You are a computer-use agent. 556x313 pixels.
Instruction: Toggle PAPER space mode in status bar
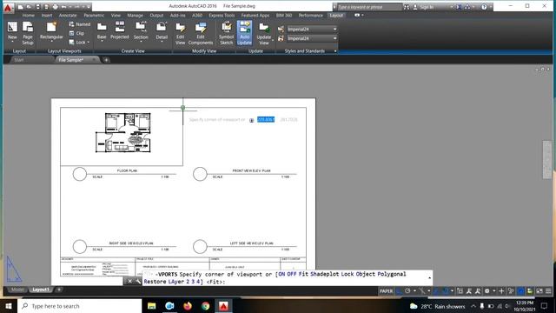coord(386,291)
